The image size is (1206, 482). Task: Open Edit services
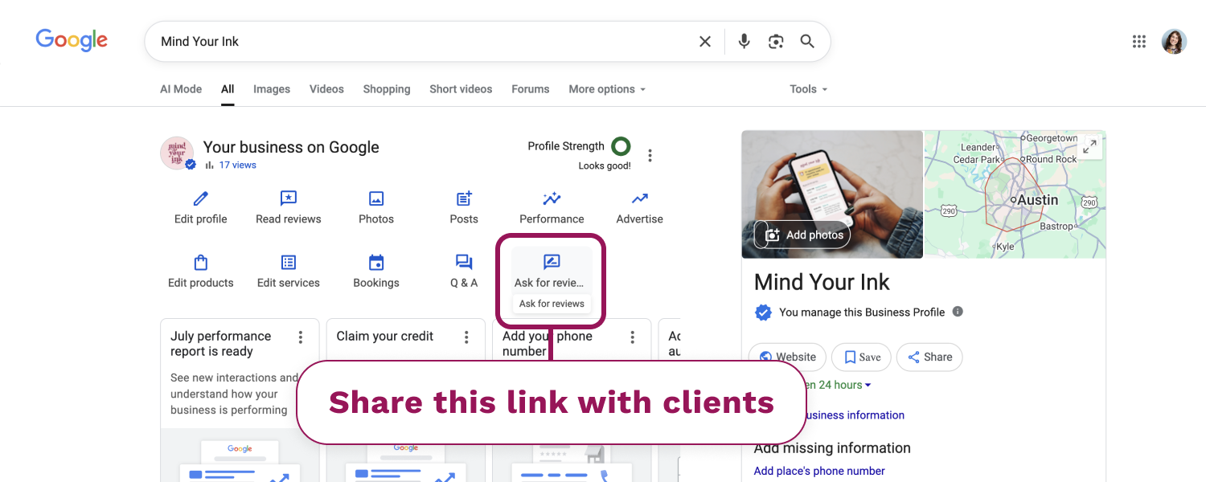tap(289, 272)
